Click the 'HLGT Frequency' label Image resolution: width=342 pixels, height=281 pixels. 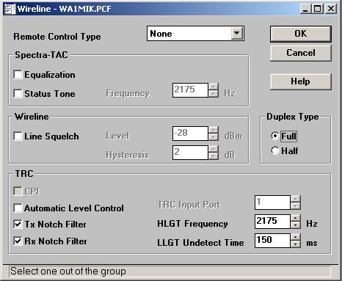[192, 224]
